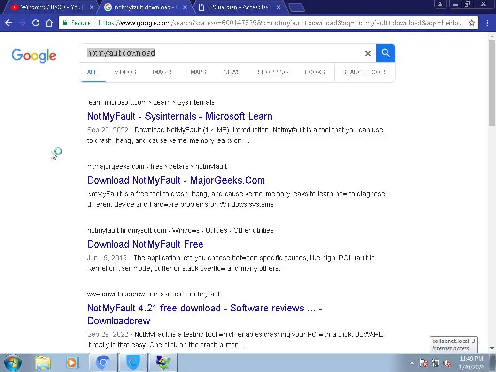Switch to the SHOPPING search filter
The height and width of the screenshot is (372, 496).
click(273, 72)
